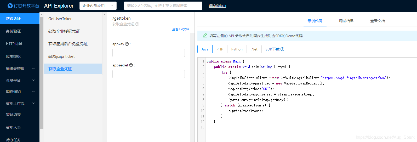The width and height of the screenshot is (417, 142).
Task: Click code line 6 req.setHttpMethod("GET")
Action: (251, 89)
